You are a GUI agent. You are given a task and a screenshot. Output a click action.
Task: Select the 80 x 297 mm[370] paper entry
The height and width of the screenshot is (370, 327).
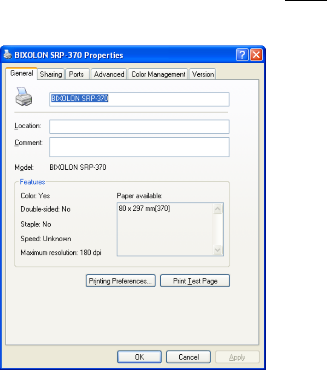144,209
